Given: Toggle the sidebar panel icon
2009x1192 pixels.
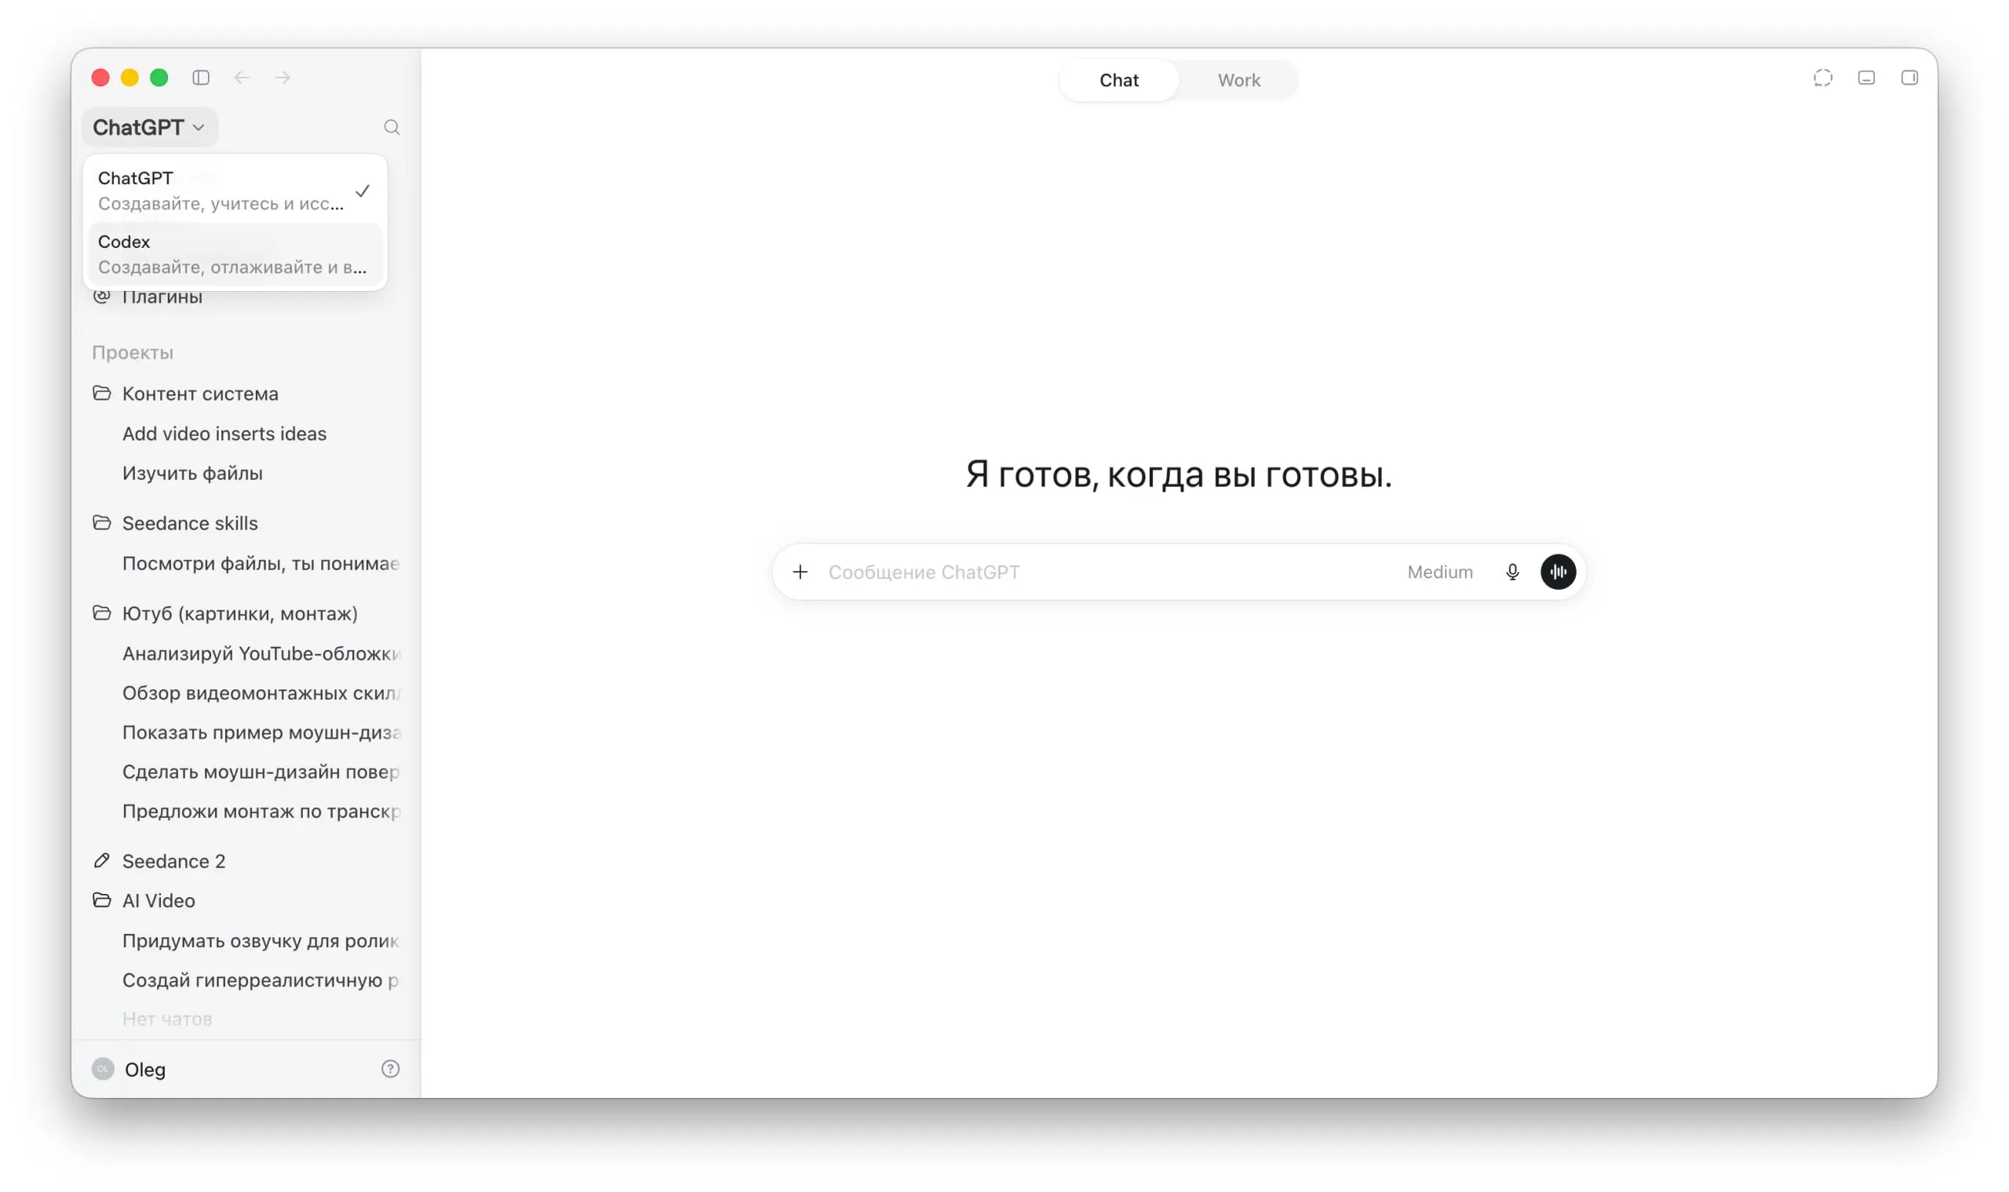Looking at the screenshot, I should 201,77.
